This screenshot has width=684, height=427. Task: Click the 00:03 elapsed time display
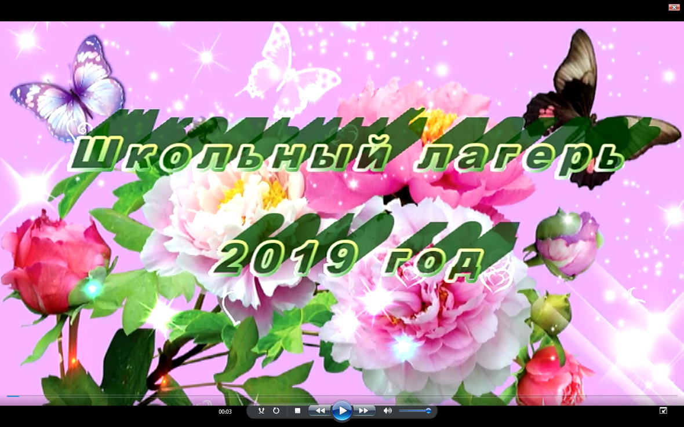[x=225, y=411]
